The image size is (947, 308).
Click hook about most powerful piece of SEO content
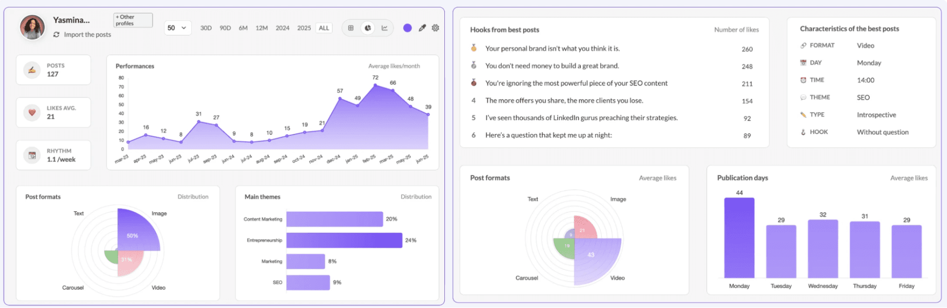[x=576, y=83]
